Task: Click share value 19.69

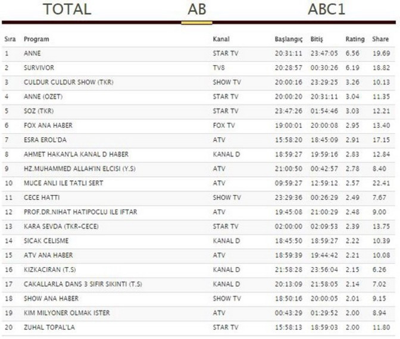Action: click(381, 54)
